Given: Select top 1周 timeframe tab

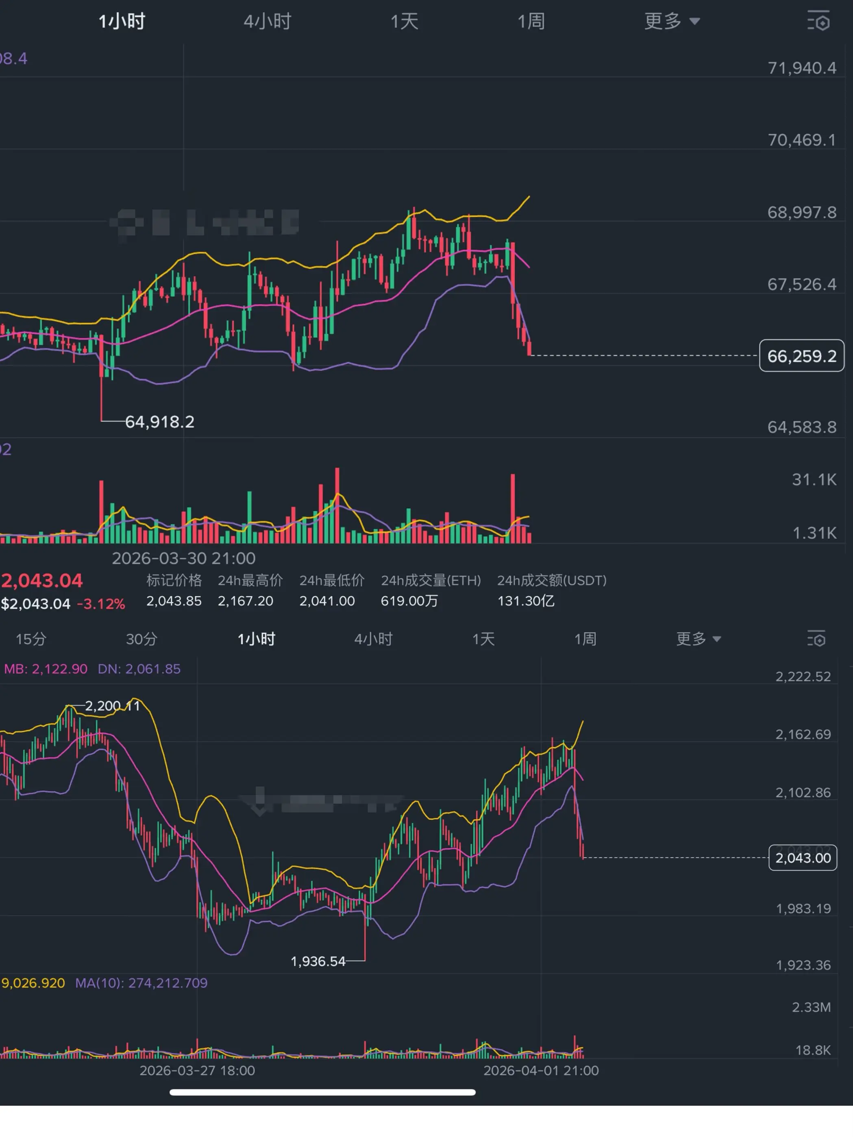Looking at the screenshot, I should (531, 22).
